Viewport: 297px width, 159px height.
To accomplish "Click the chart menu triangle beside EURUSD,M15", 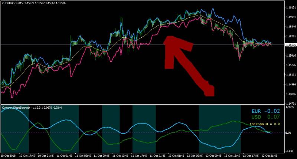I will [3, 3].
